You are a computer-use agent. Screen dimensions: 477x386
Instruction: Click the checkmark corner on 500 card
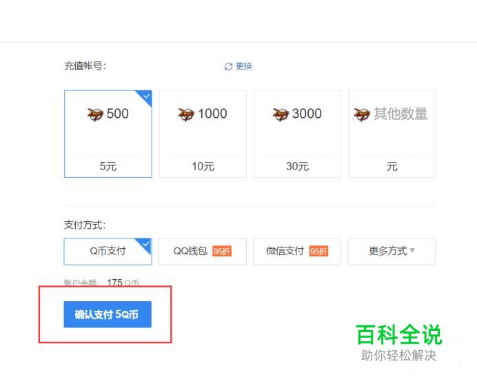click(x=145, y=96)
